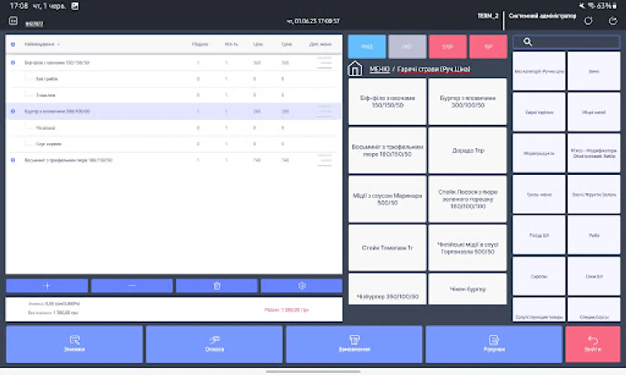Add Мідії з соусом Маринара tile
This screenshot has width=626, height=375.
(x=387, y=199)
